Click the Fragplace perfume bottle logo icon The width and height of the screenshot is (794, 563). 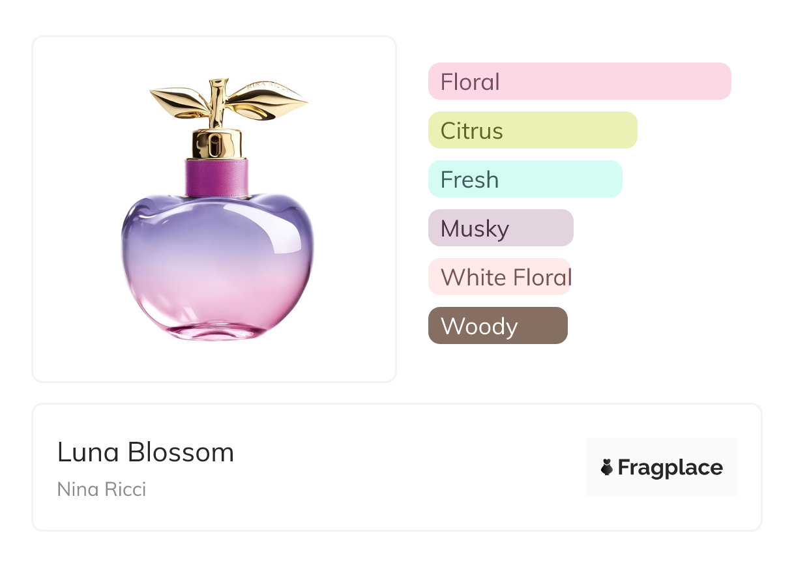607,467
